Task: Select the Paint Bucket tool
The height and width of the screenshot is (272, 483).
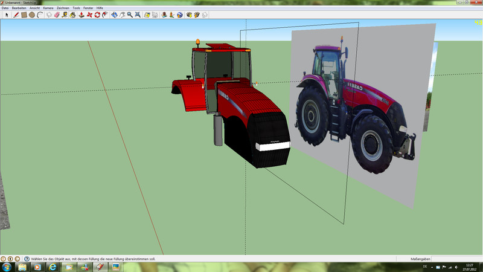Action: [x=72, y=15]
